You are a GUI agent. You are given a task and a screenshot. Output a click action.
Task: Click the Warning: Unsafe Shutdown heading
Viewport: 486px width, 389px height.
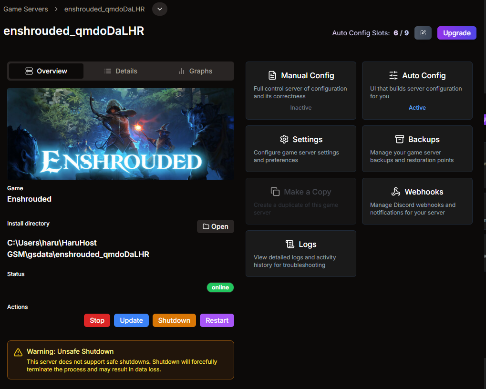pos(70,351)
